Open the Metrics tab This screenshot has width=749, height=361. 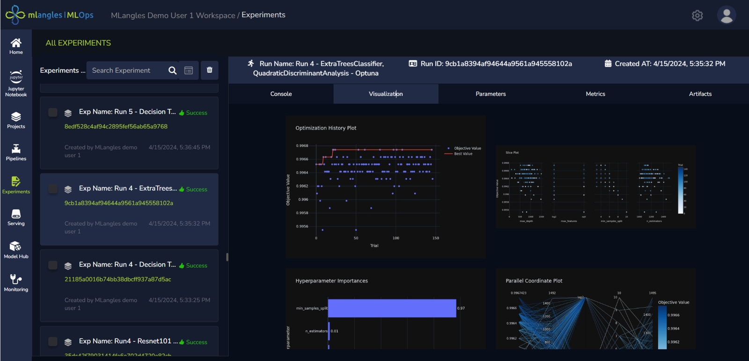coord(595,94)
